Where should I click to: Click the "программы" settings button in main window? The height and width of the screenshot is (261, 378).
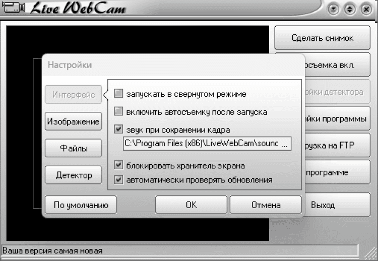click(x=338, y=119)
